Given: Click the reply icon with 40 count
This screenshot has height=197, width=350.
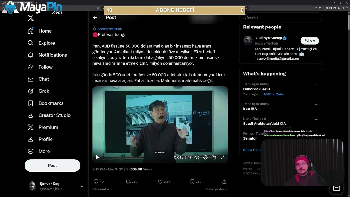Looking at the screenshot, I should point(96,182).
